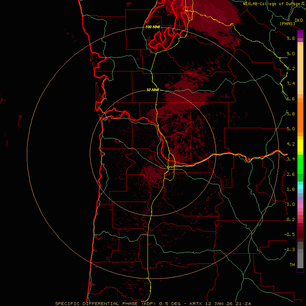This screenshot has height=306, width=306.
Task: Click the 8.2 value on the color scale
Action: pos(291,68)
